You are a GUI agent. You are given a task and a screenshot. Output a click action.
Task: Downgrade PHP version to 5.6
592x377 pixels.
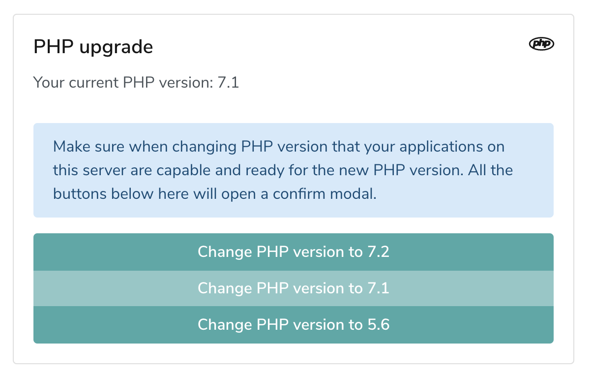[294, 325]
